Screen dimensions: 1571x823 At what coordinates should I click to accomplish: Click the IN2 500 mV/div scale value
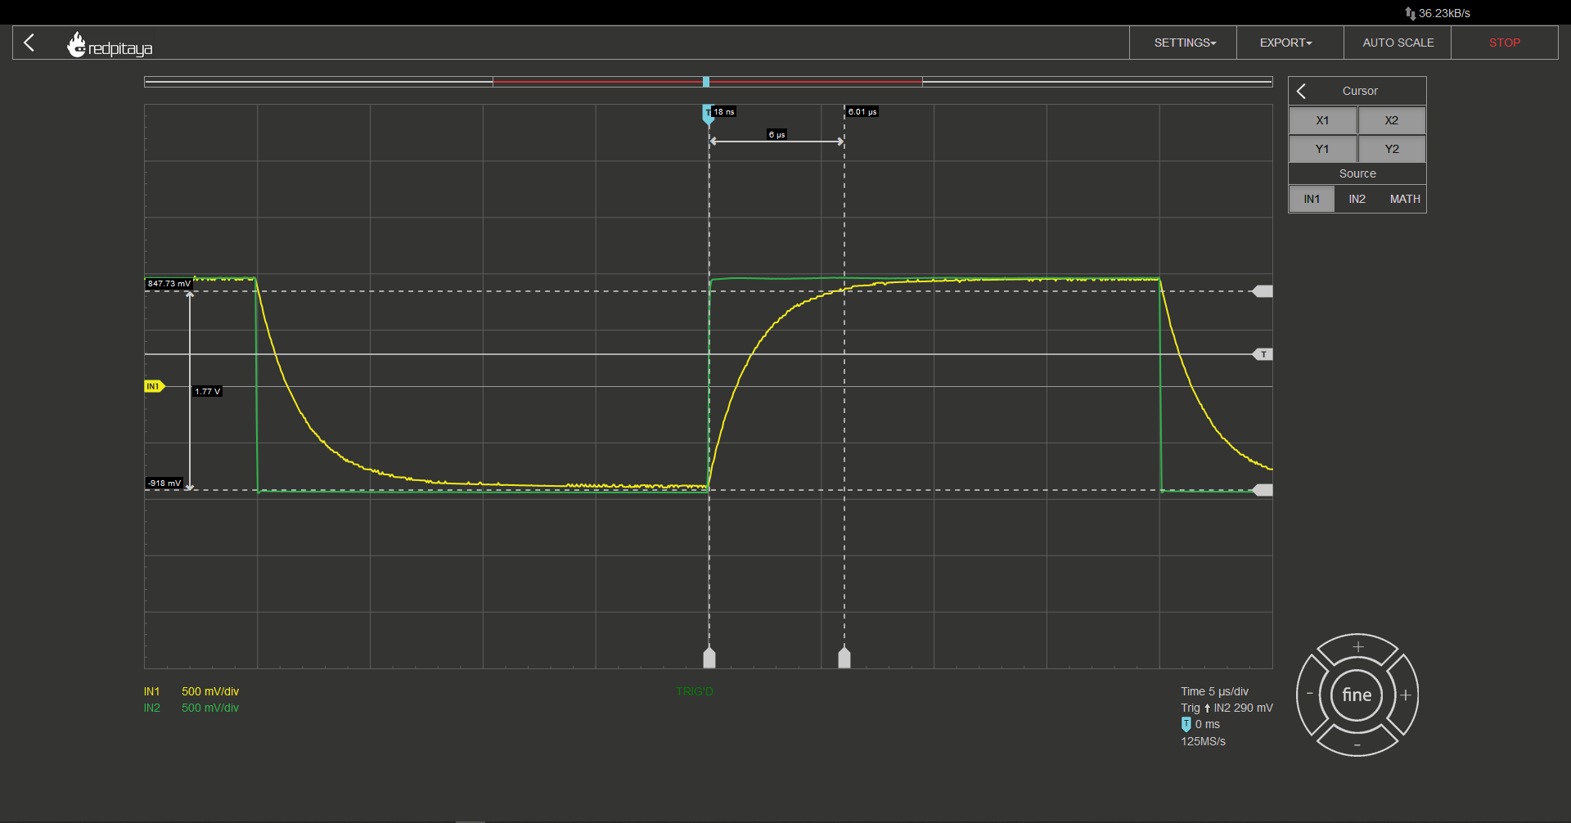(x=210, y=708)
